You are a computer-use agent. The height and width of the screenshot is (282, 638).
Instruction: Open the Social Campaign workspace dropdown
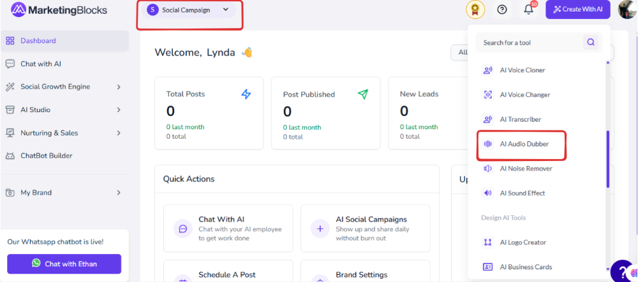(x=189, y=10)
